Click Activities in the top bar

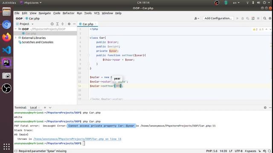[x=9, y=3]
